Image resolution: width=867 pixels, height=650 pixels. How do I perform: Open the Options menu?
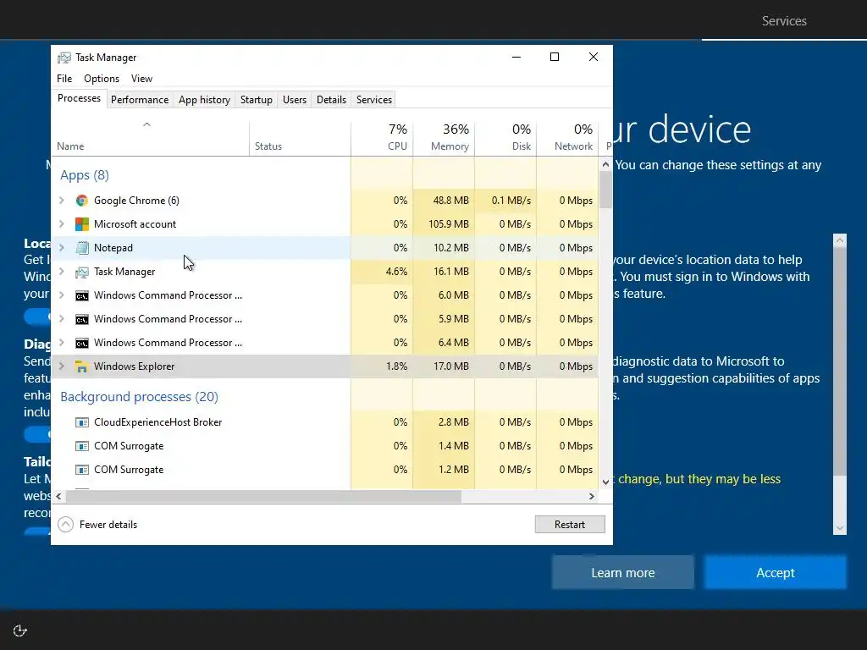pos(102,79)
